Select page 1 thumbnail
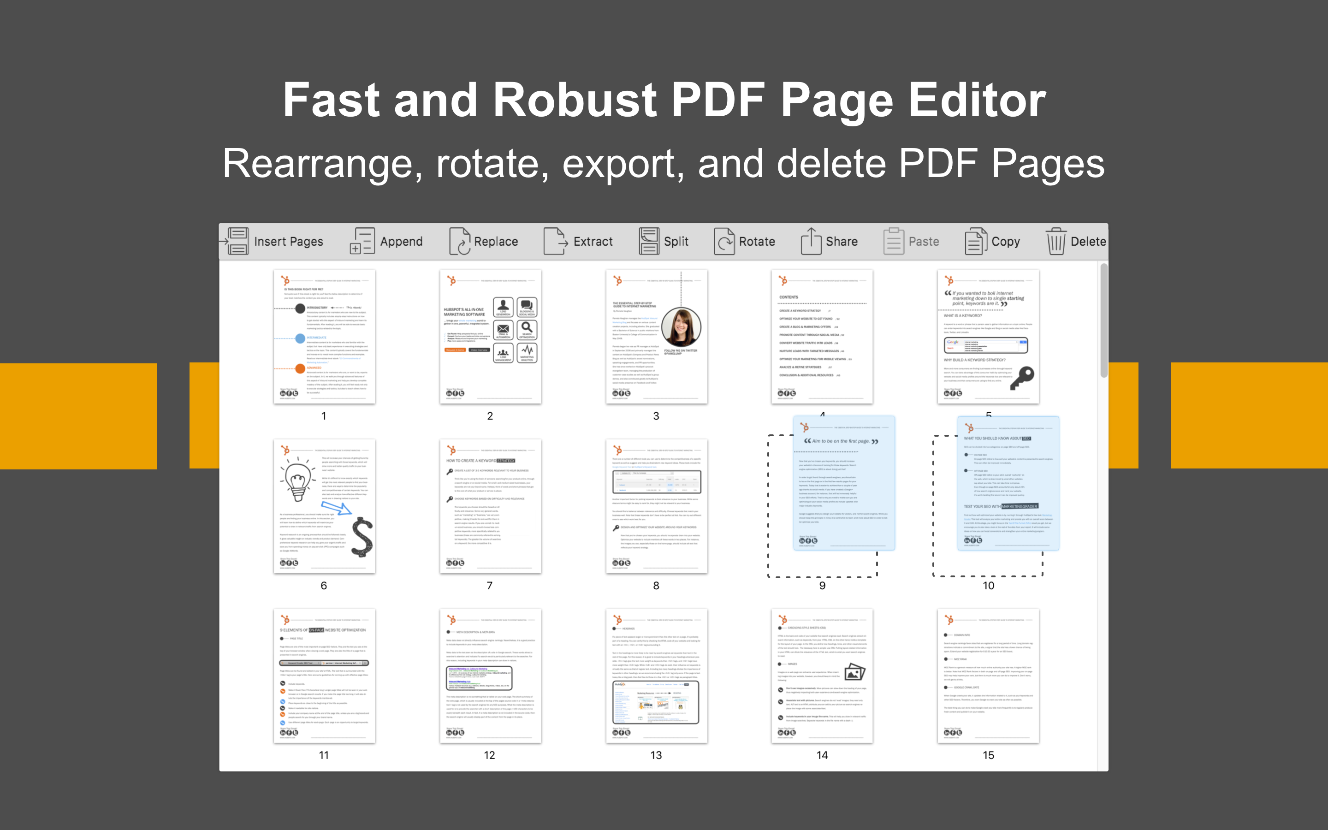 [x=324, y=337]
